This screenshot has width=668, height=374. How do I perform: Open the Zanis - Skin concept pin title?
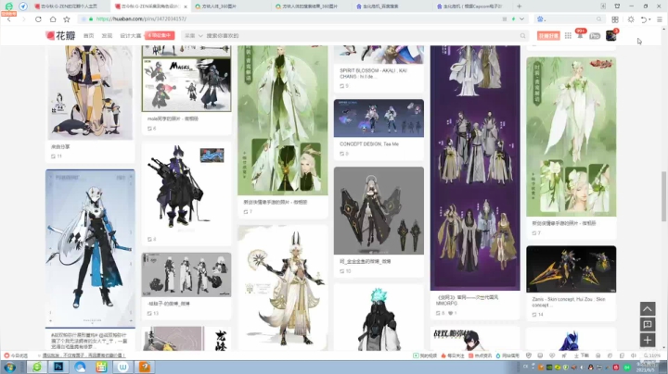coord(569,302)
